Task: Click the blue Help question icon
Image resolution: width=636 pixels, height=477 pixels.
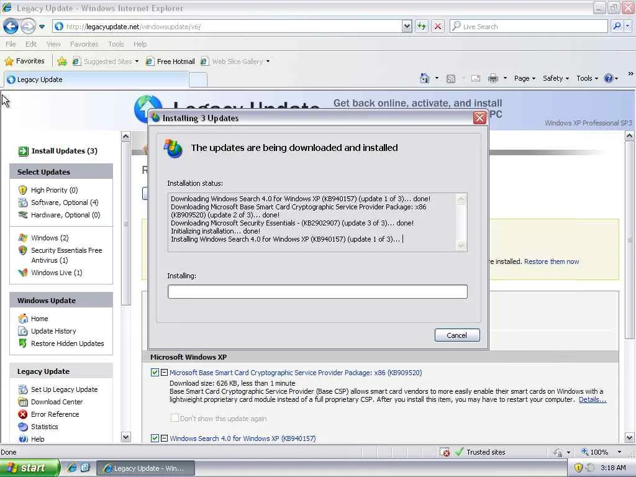Action: [609, 78]
